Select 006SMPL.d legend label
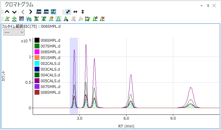The width and height of the screenshot is (221, 130). point(50,40)
